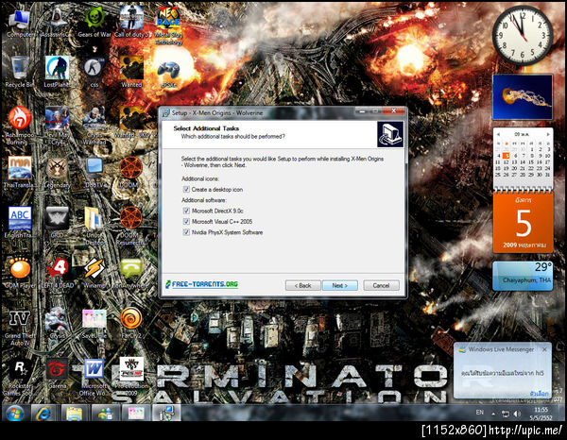Open the DooTV monitor icon
Image resolution: width=567 pixels, height=440 pixels.
pyautogui.click(x=94, y=173)
